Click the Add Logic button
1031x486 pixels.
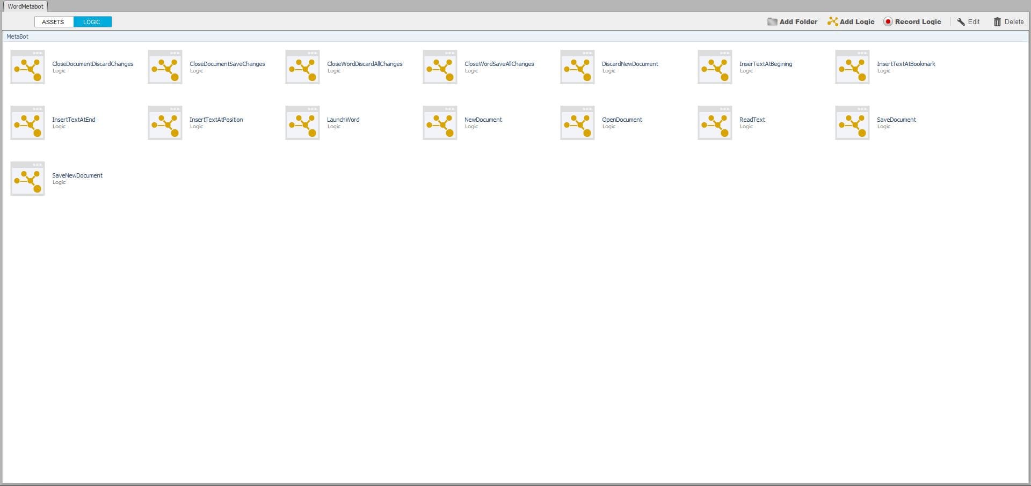coord(851,22)
